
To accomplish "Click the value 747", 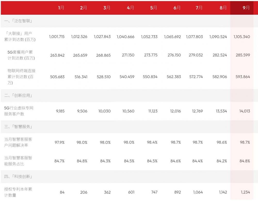I will point(154,192).
